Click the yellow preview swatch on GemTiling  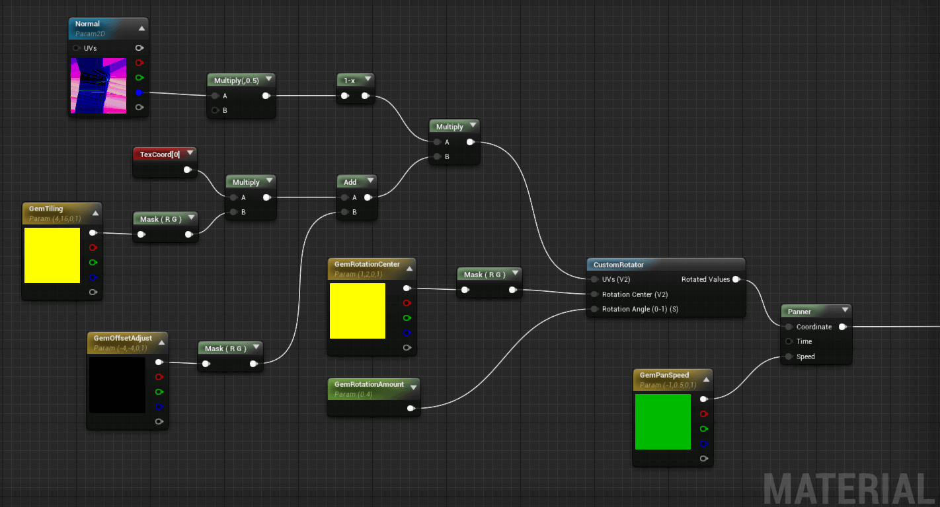tap(52, 255)
